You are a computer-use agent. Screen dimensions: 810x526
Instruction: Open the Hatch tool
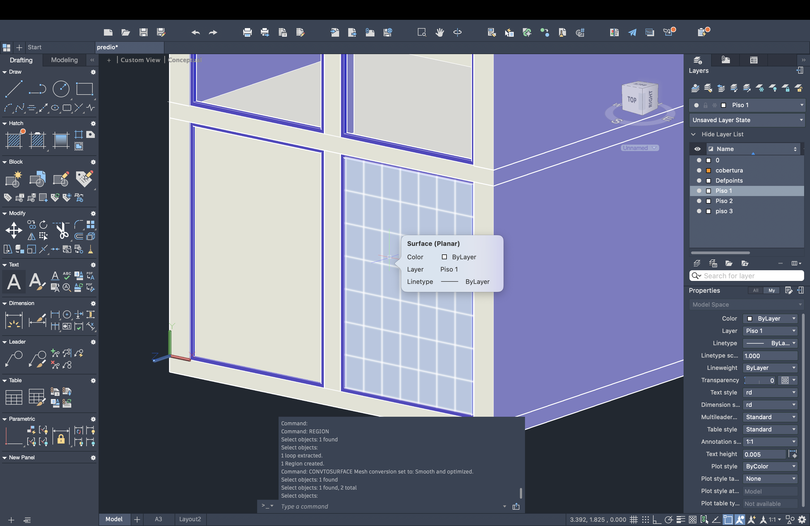click(x=14, y=140)
